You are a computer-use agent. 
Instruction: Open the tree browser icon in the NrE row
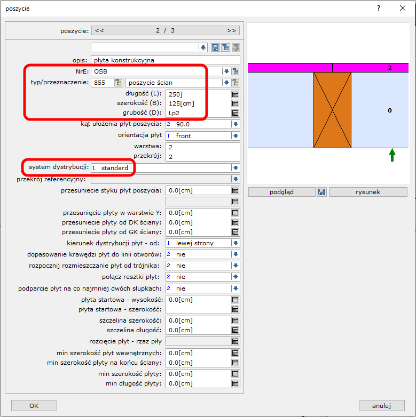pyautogui.click(x=236, y=71)
